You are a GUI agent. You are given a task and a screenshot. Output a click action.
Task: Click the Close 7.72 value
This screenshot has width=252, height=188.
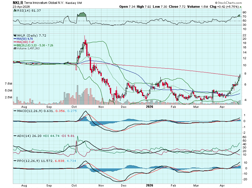coord(177,7)
